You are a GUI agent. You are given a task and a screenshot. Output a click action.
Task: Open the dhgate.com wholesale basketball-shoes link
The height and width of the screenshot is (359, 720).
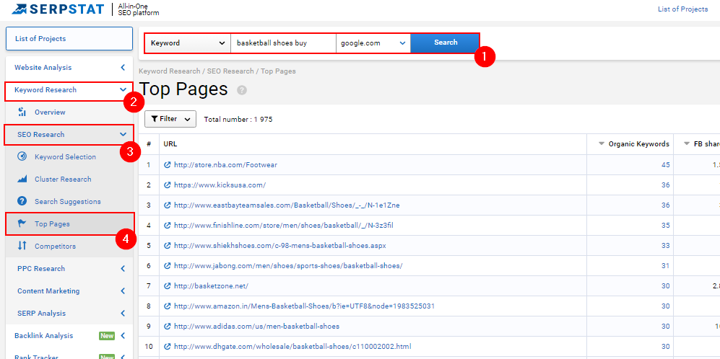[292, 346]
